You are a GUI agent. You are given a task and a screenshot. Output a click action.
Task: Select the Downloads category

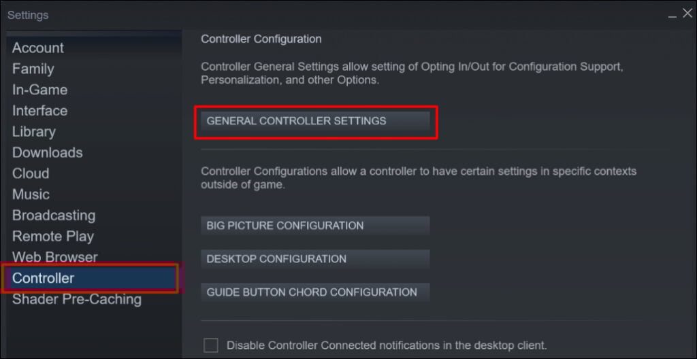47,153
